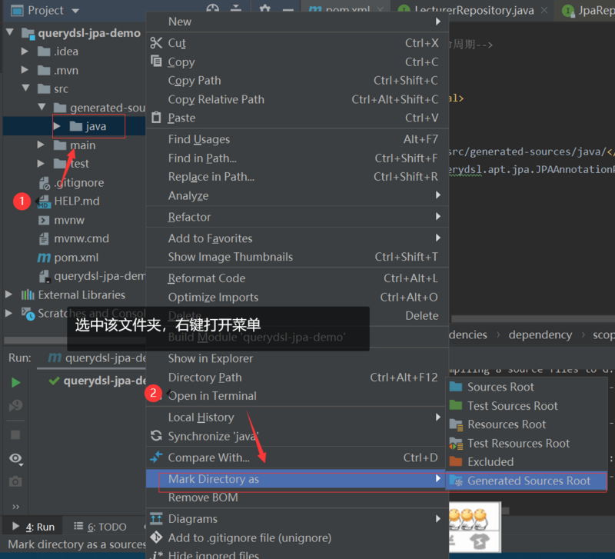
Task: Open the New submenu
Action: 298,22
